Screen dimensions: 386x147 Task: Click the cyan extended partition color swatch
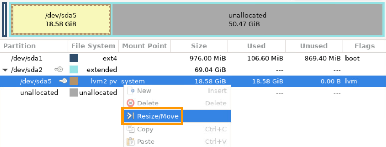[74, 70]
